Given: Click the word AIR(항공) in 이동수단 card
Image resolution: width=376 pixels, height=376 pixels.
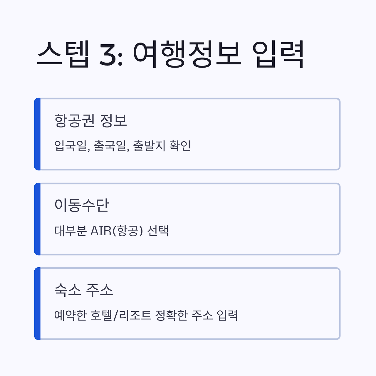Looking at the screenshot, I should click(x=117, y=231).
